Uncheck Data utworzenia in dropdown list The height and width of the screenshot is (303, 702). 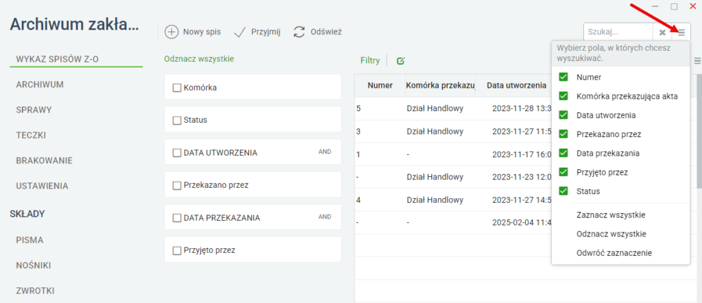click(564, 115)
